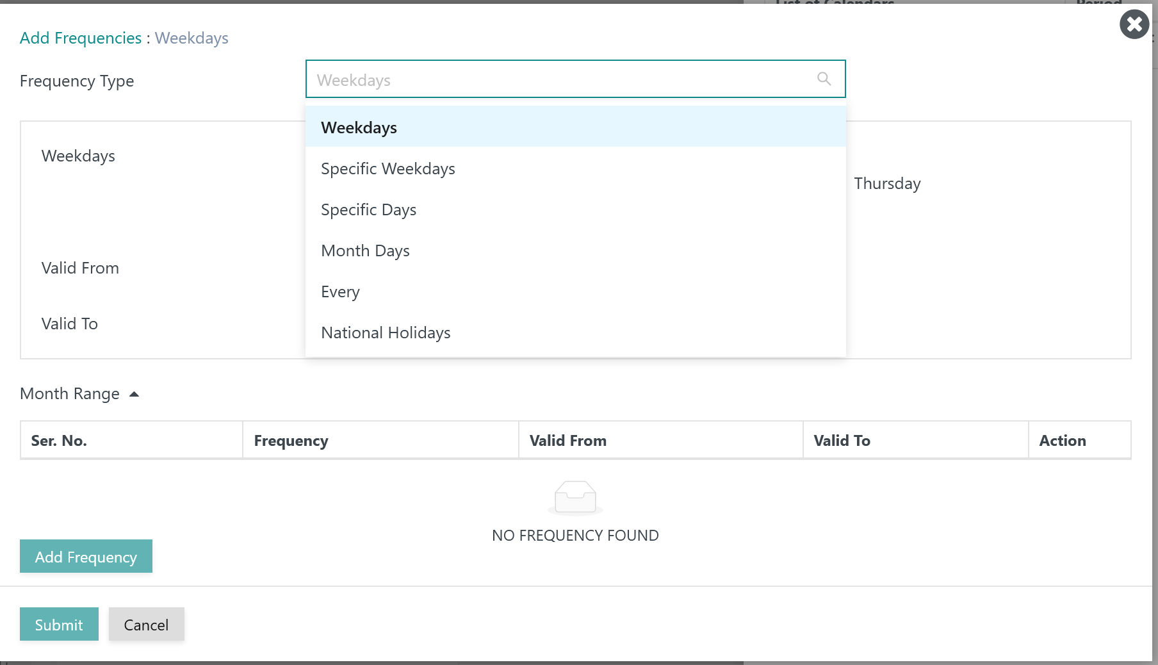This screenshot has height=665, width=1158.
Task: Cancel the frequency dialog
Action: [x=146, y=624]
